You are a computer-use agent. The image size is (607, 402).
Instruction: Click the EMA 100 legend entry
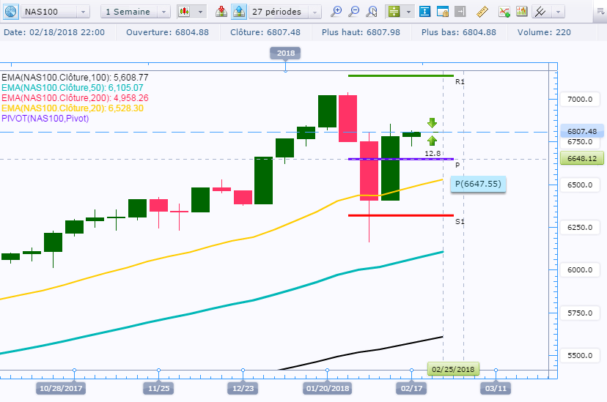pyautogui.click(x=75, y=78)
